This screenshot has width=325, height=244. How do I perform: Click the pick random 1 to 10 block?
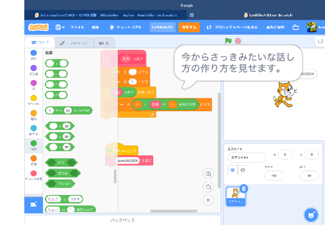[x=68, y=110]
